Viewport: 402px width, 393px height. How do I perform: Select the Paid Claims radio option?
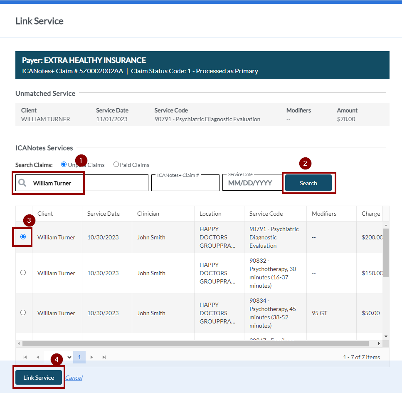click(x=116, y=164)
